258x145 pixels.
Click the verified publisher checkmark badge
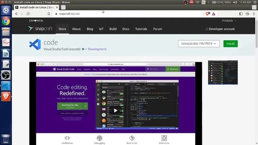pyautogui.click(x=83, y=49)
